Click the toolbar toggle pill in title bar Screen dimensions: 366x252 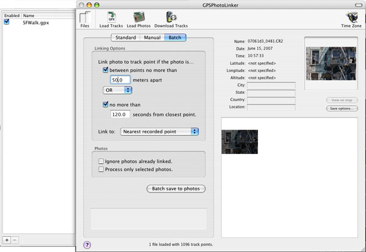[358, 5]
